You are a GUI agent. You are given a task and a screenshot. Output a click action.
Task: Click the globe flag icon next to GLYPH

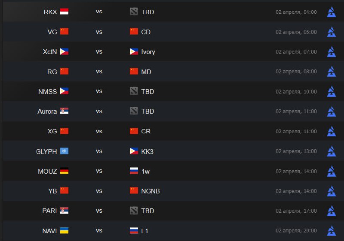click(64, 151)
